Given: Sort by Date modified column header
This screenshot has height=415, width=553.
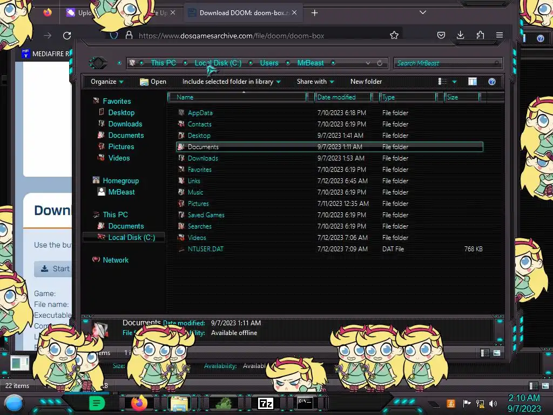Looking at the screenshot, I should 342,97.
